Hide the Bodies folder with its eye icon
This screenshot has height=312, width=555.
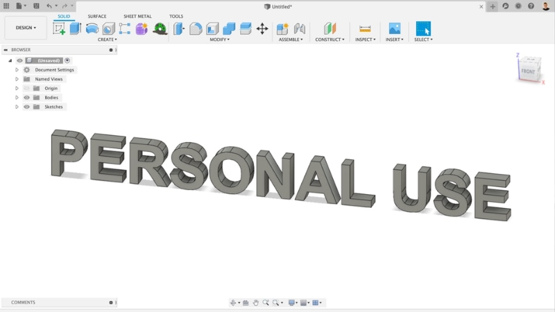(27, 98)
